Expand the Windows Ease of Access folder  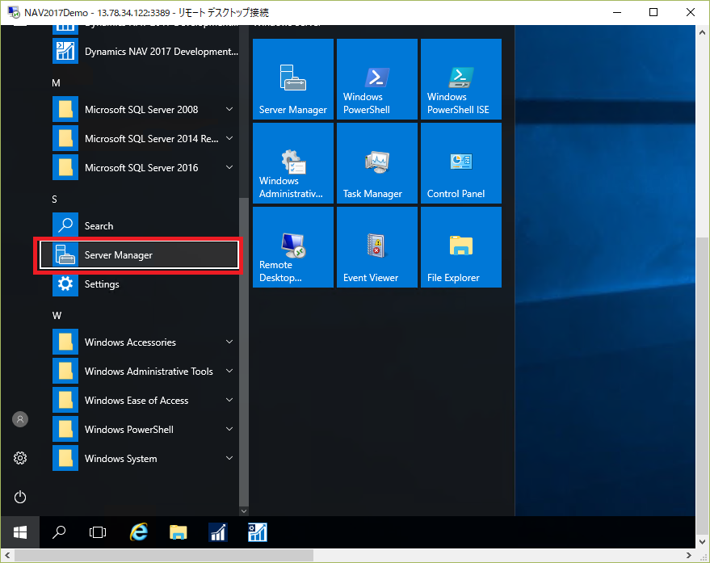click(x=145, y=401)
